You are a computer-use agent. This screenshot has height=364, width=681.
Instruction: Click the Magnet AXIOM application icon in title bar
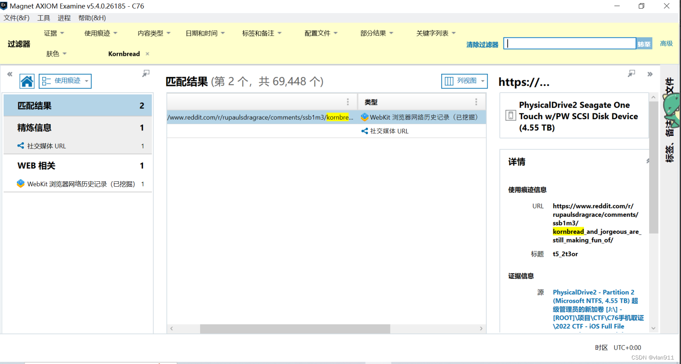coord(4,6)
